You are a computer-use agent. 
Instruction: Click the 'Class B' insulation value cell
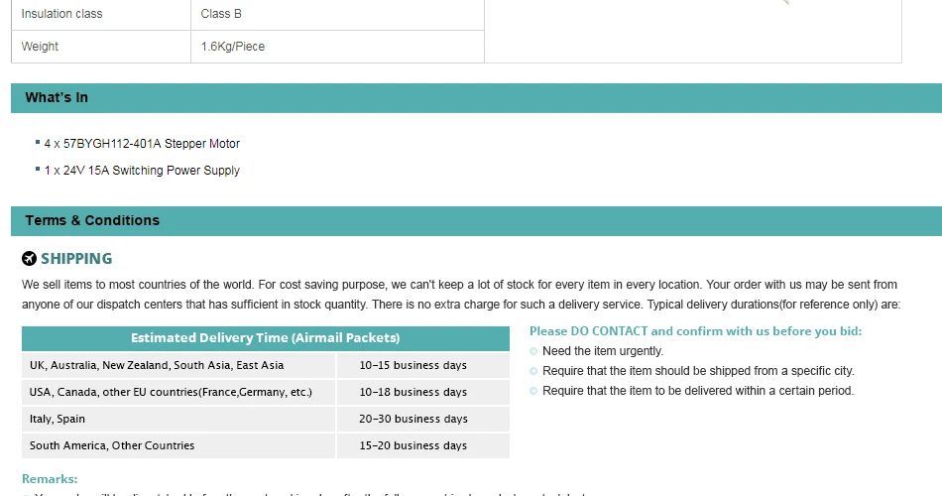(337, 14)
